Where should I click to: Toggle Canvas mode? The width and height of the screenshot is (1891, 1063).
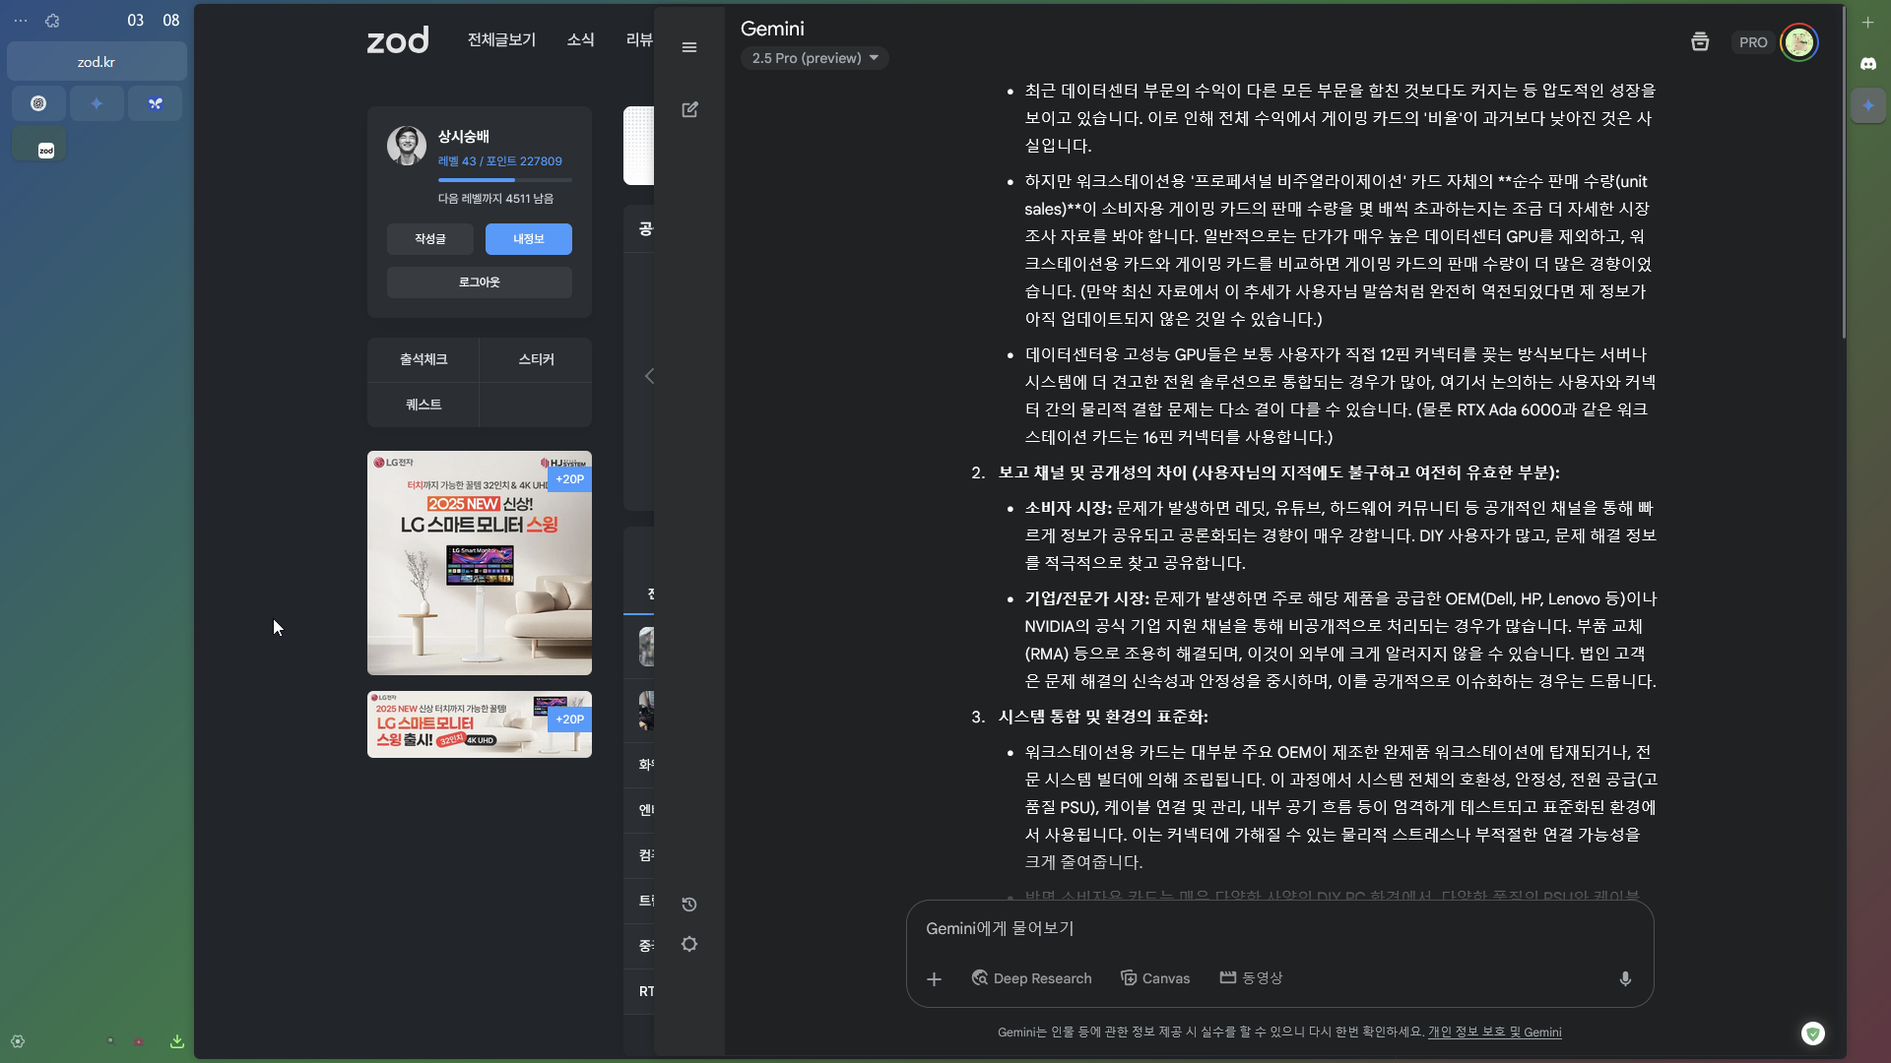click(x=1155, y=978)
